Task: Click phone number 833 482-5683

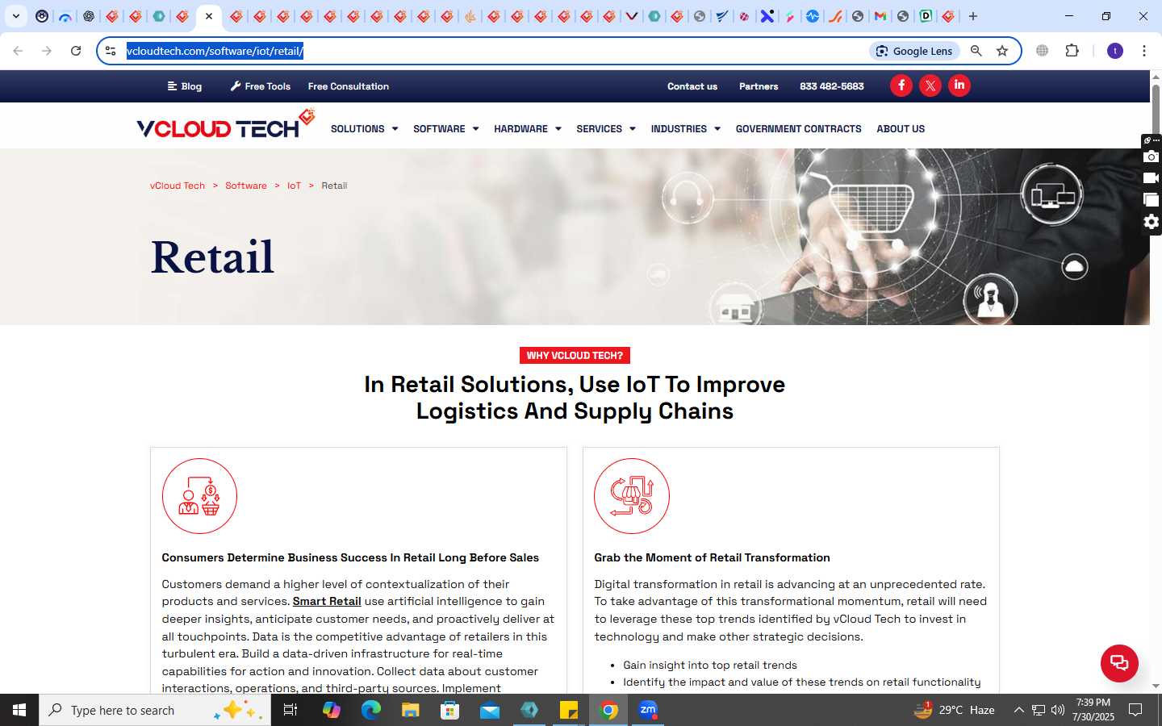Action: pyautogui.click(x=832, y=86)
